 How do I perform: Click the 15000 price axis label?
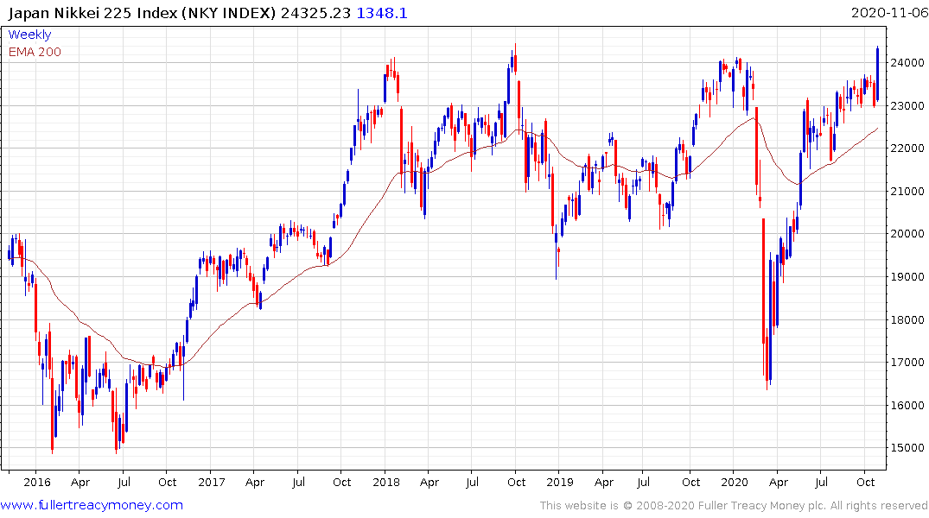pos(907,447)
